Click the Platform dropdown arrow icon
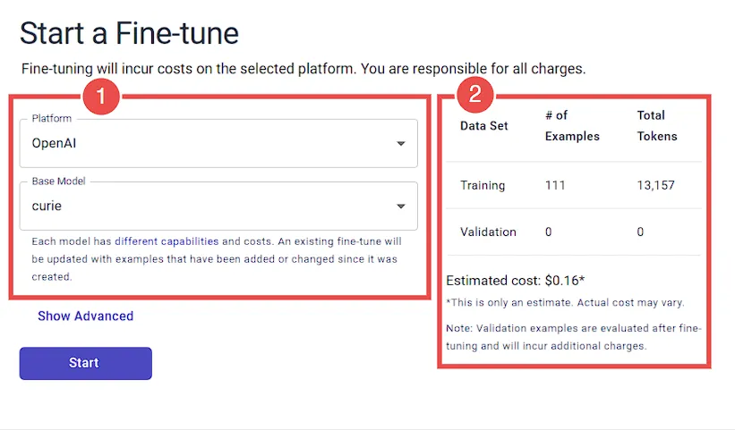The height and width of the screenshot is (430, 735). 401,144
